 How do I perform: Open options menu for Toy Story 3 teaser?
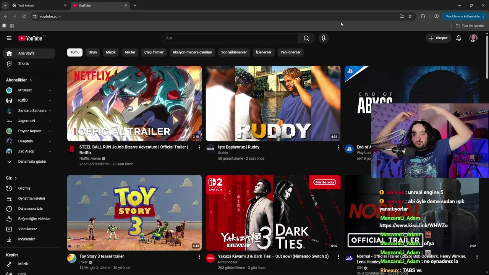(x=199, y=257)
